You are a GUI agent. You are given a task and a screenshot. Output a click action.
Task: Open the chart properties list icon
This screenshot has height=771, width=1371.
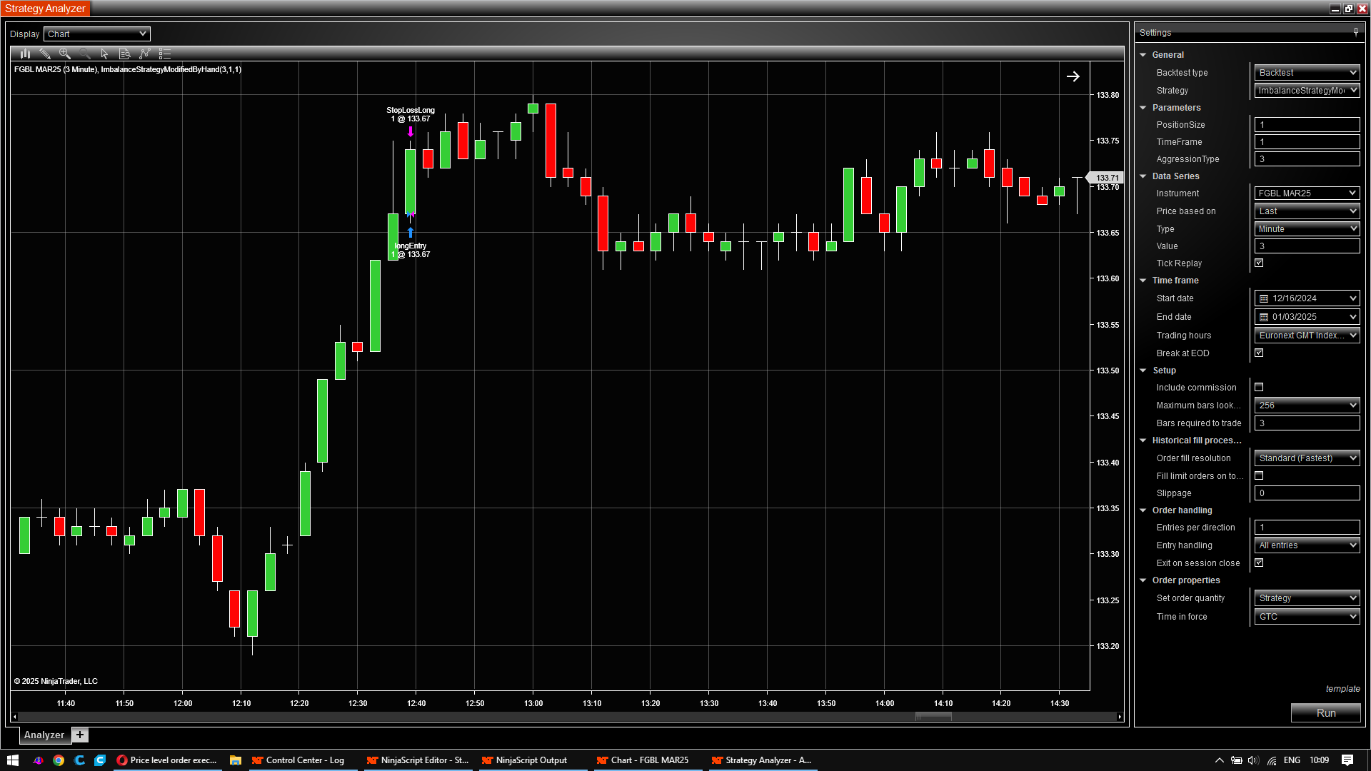(x=165, y=54)
